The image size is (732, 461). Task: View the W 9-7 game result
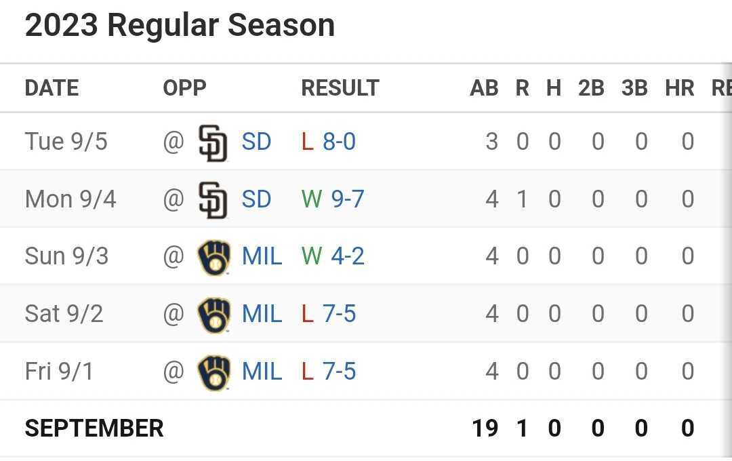click(x=347, y=199)
